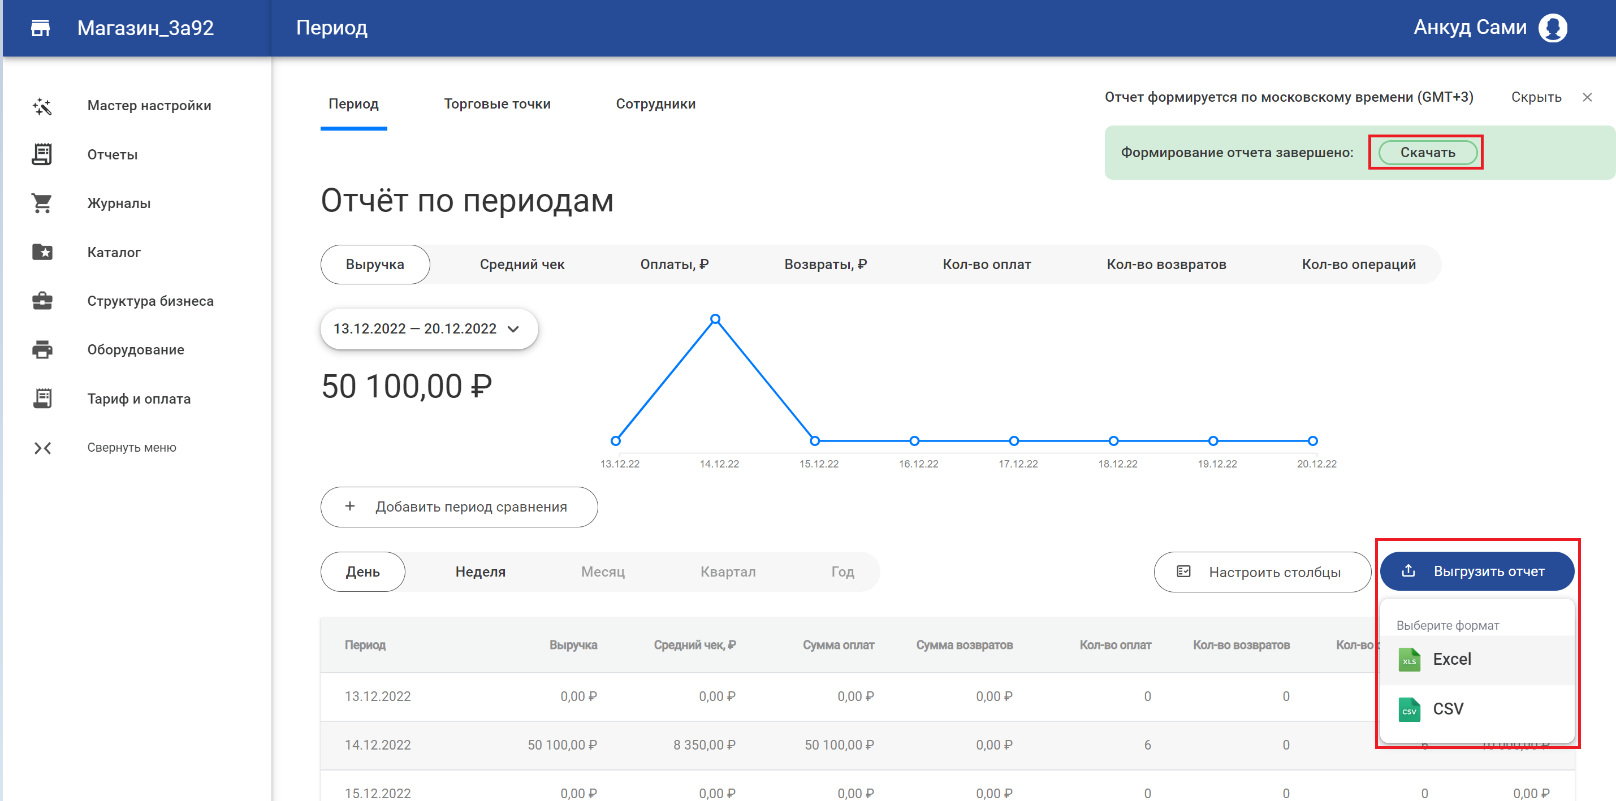
Task: Click chart point for 14.12.22
Action: [x=715, y=319]
